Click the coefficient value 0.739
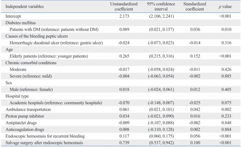This screenshot has height=147, width=241. click(x=124, y=143)
